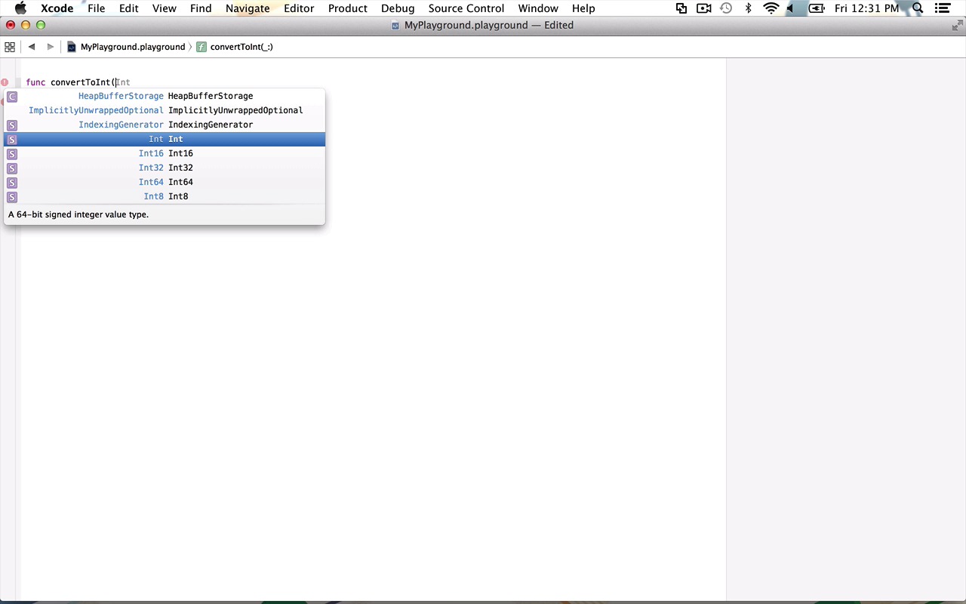Go back with the left arrow

(32, 47)
